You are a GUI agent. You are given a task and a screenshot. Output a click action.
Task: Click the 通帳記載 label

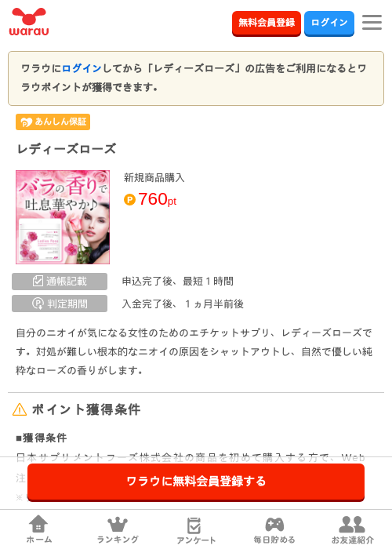point(60,281)
